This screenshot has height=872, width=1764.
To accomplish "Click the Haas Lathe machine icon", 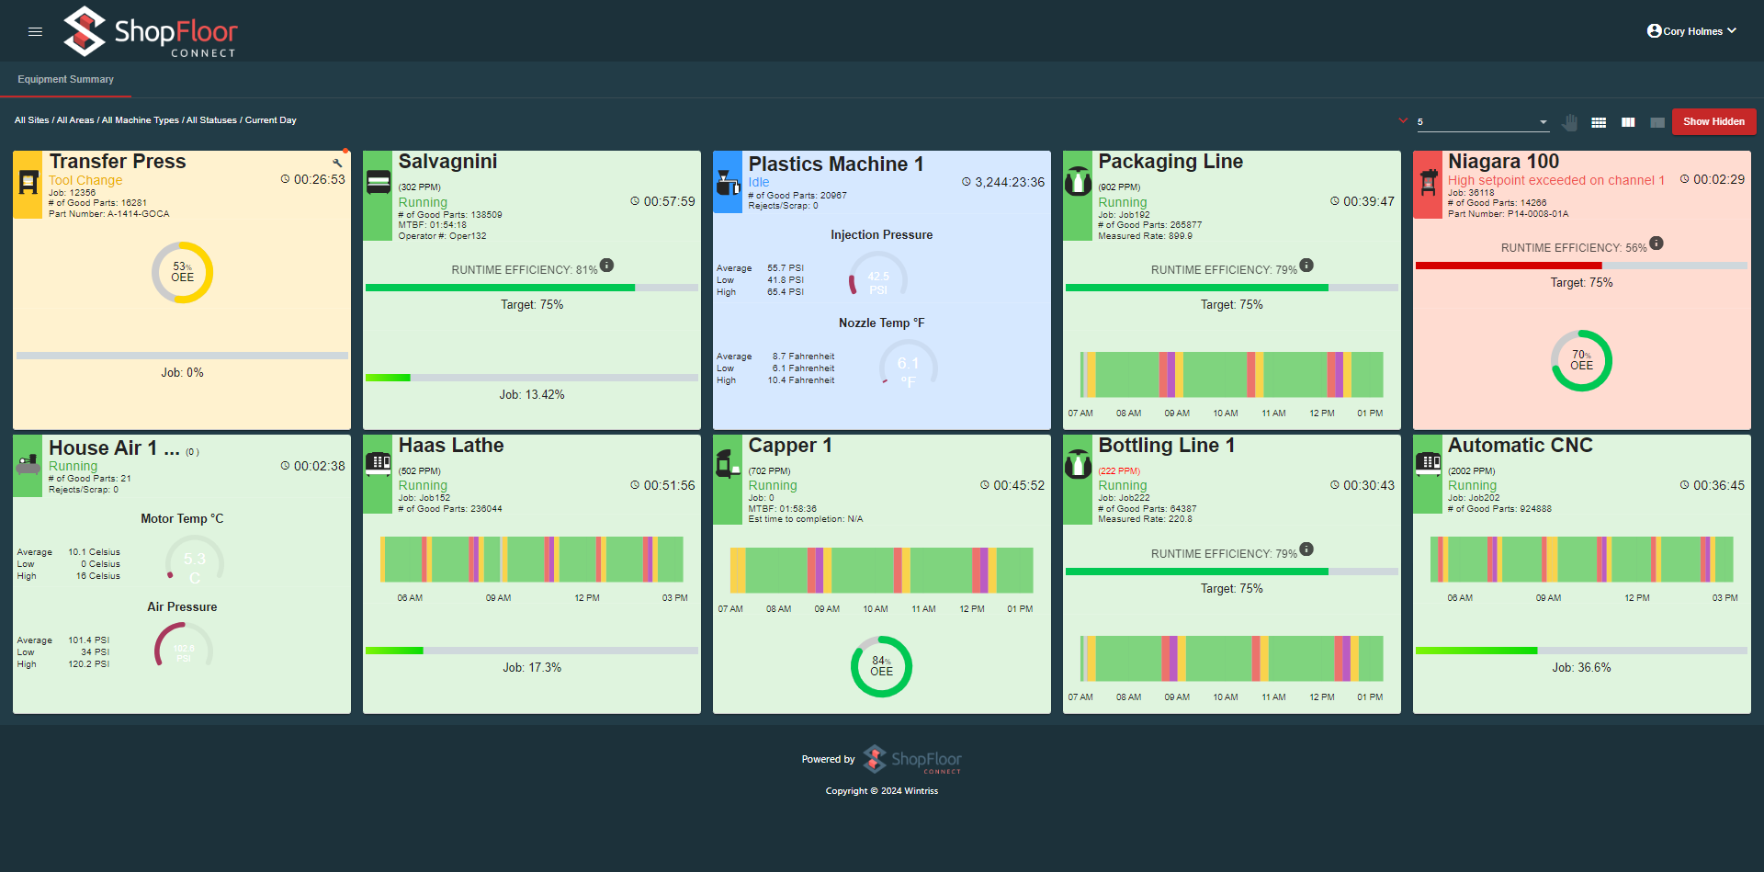I will 379,465.
